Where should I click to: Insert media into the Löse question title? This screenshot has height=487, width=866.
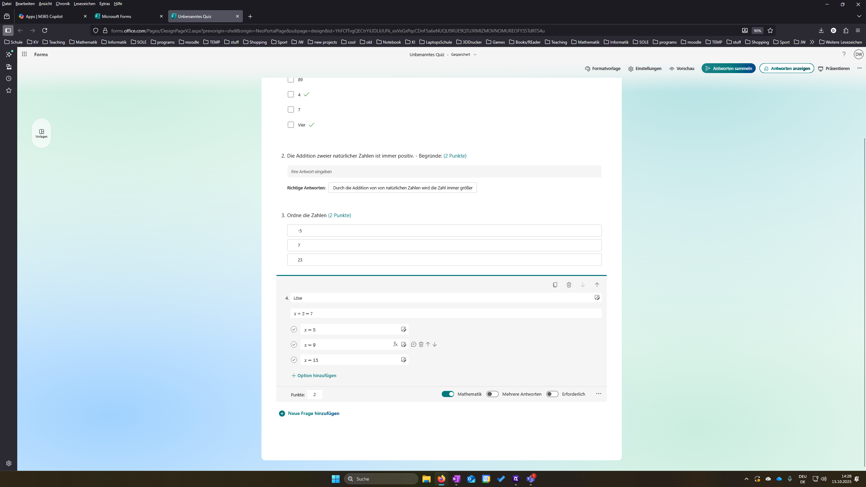click(597, 298)
